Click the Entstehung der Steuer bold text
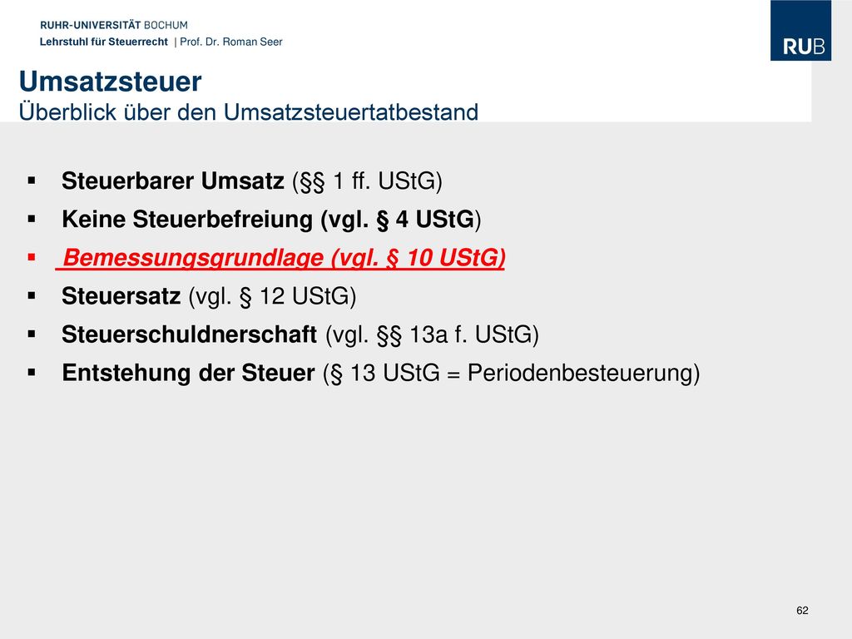 pos(188,373)
